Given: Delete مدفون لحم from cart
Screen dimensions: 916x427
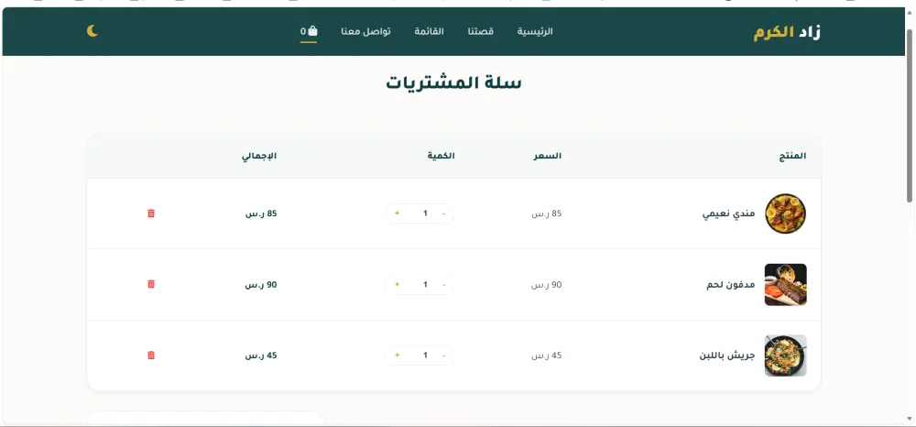Looking at the screenshot, I should [x=151, y=284].
